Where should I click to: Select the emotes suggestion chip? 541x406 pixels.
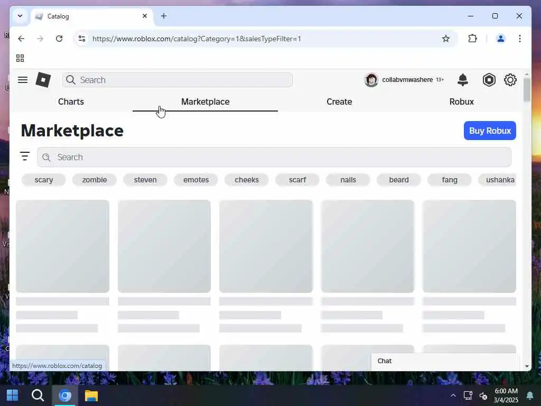195,180
